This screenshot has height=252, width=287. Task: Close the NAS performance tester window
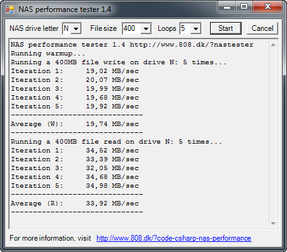[x=267, y=7]
